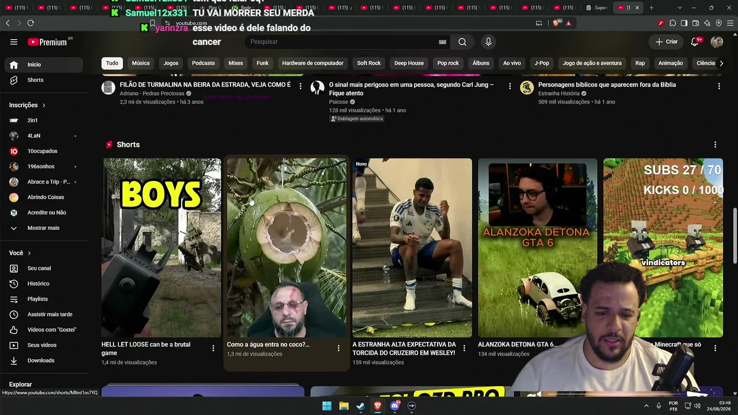Click the Criar button
Viewport: 738px width, 415px height.
(667, 41)
